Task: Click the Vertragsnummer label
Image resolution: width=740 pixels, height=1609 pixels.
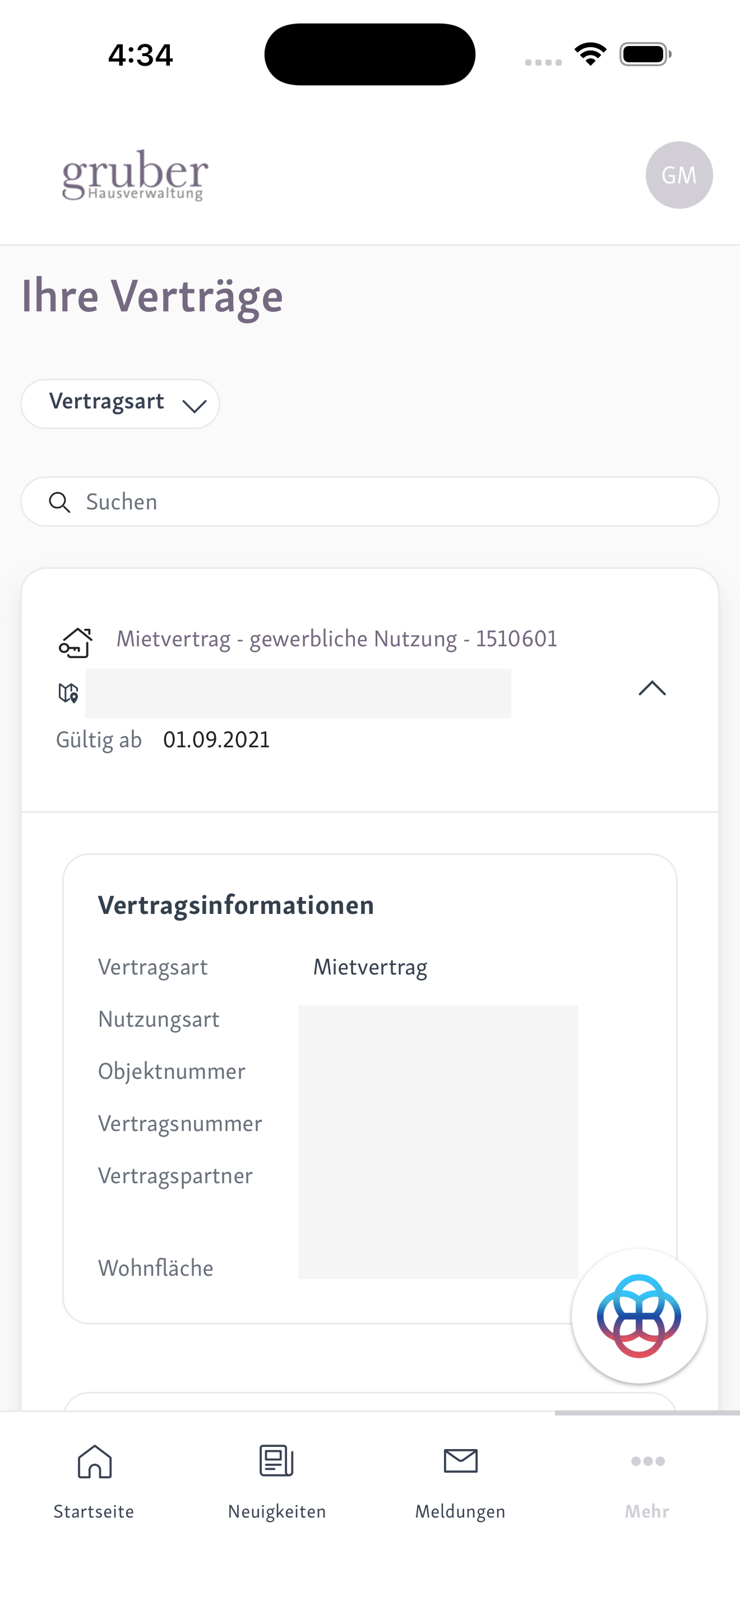Action: point(180,1124)
